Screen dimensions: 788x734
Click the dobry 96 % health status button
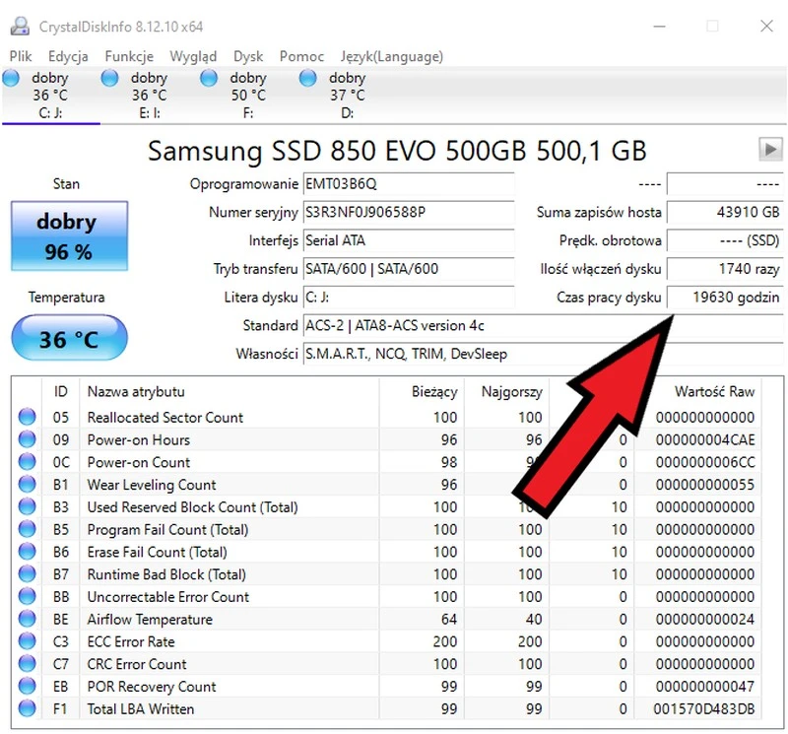[x=68, y=236]
